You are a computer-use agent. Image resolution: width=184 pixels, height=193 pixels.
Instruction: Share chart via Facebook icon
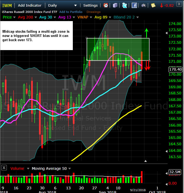tap(134, 6)
